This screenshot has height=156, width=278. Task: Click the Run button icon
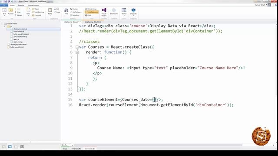pos(4,10)
